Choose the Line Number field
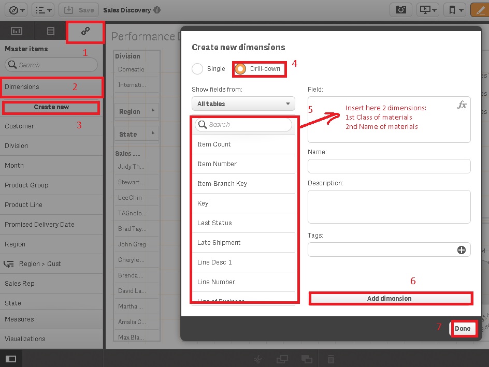This screenshot has width=489, height=367. tap(243, 282)
